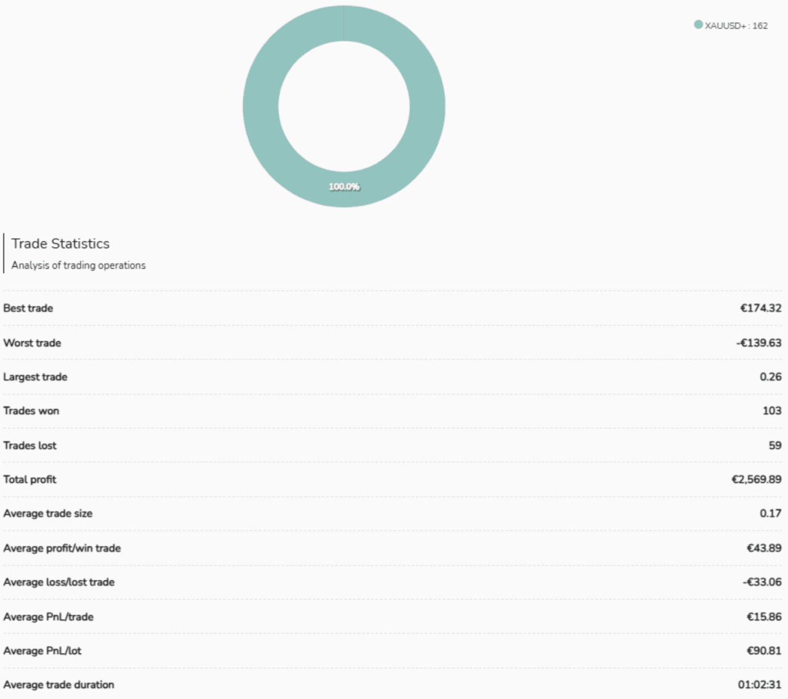The image size is (788, 699).
Task: Click the Total profit value €2,569.89
Action: [756, 479]
